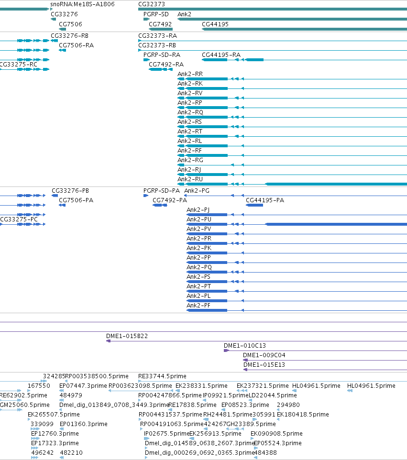The image size is (407, 460).
Task: Click the CG7492 gene label
Action: 160,24
